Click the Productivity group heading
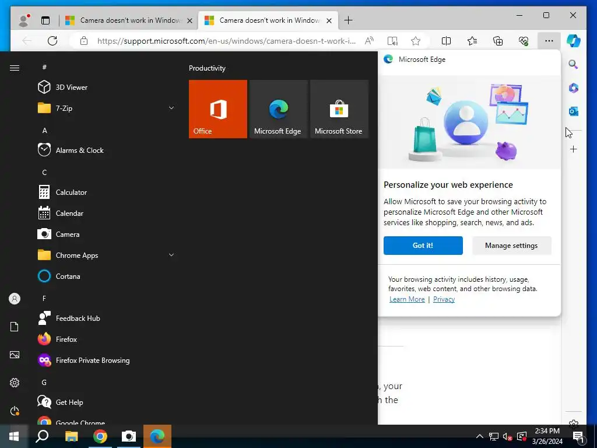This screenshot has width=597, height=448. tap(207, 68)
